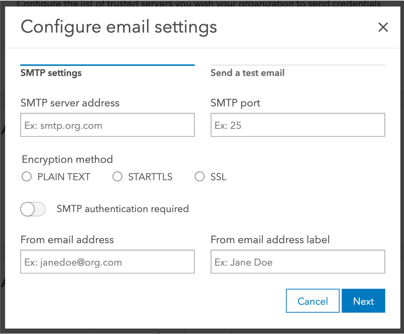404x334 pixels.
Task: Choose SSL as the encryption method
Action: pyautogui.click(x=200, y=176)
